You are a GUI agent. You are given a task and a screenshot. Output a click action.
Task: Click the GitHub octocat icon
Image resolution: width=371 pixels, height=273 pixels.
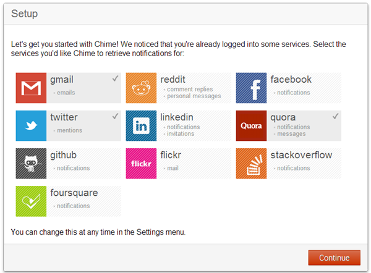[x=32, y=164]
